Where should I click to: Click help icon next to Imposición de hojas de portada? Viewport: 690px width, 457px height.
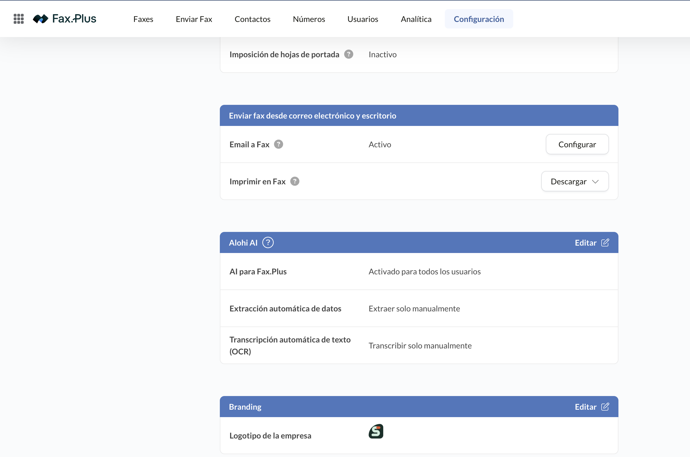(x=348, y=54)
